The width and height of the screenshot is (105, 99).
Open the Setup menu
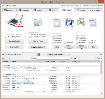(x=8, y=6)
